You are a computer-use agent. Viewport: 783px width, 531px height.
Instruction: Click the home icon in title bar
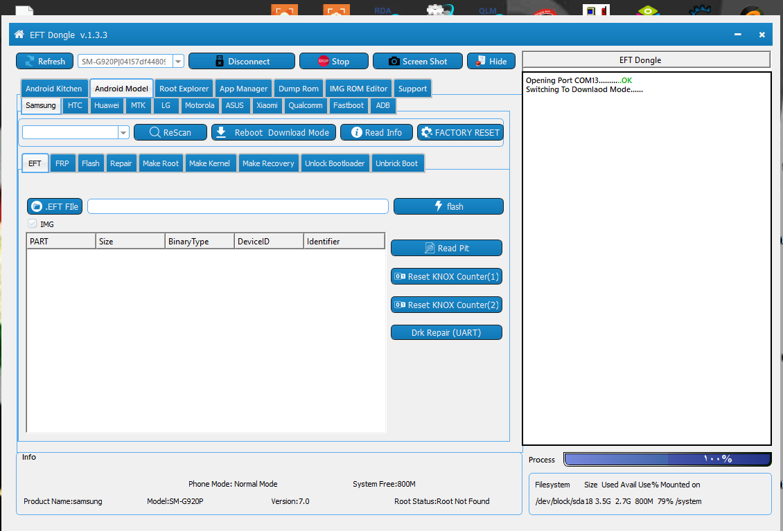19,35
